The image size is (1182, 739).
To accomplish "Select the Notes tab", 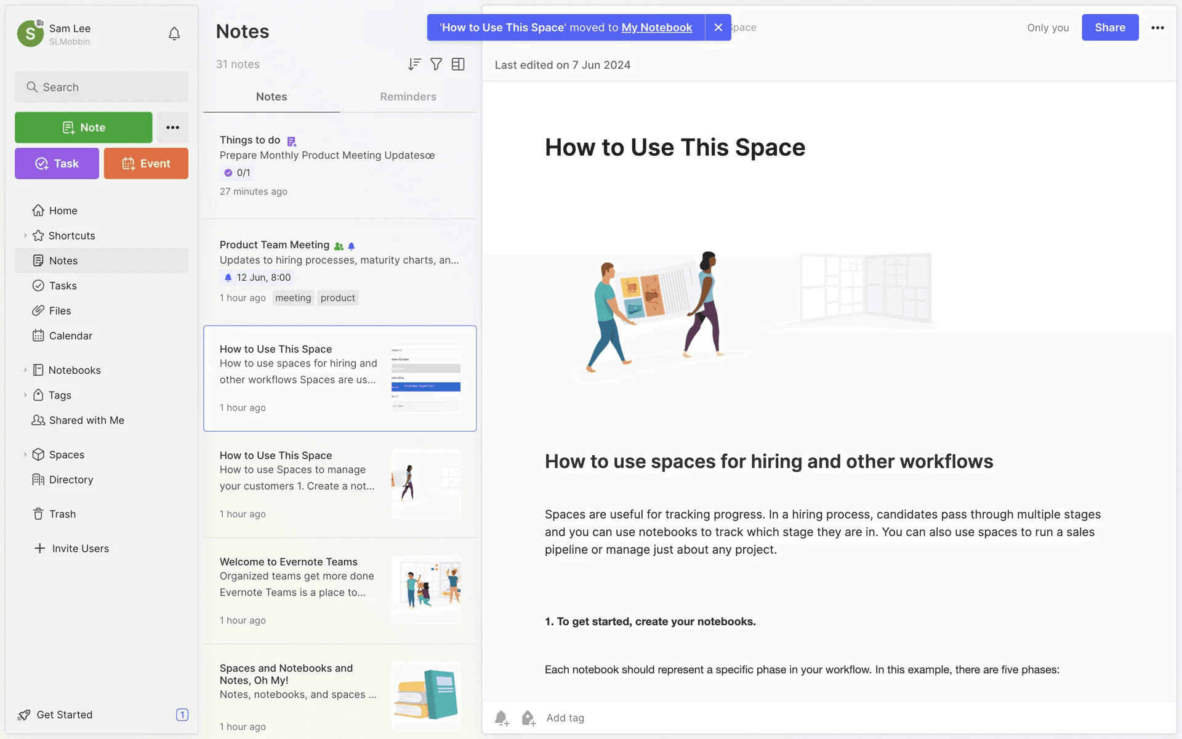I will coord(271,97).
